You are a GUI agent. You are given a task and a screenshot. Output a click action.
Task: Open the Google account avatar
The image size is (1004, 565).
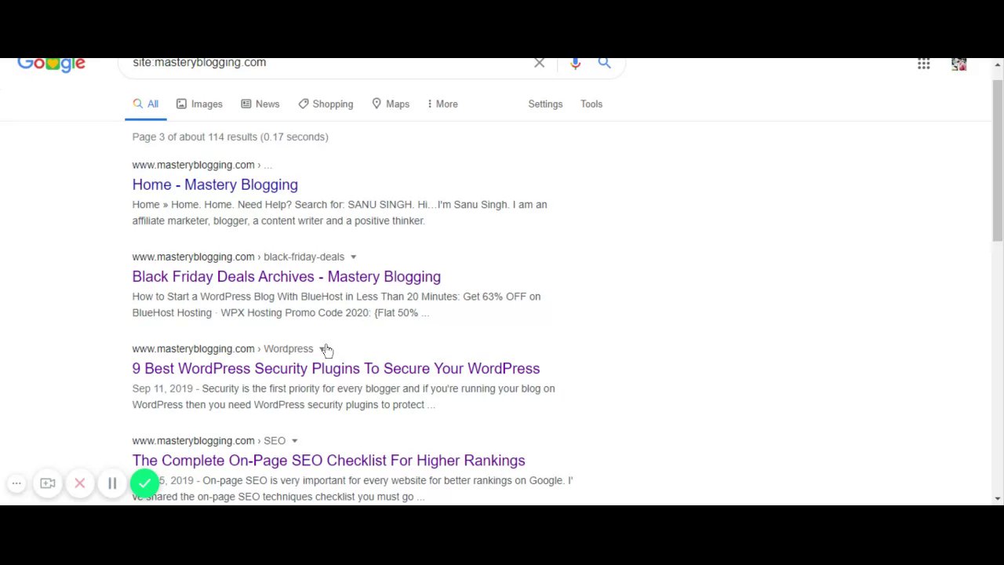point(959,64)
